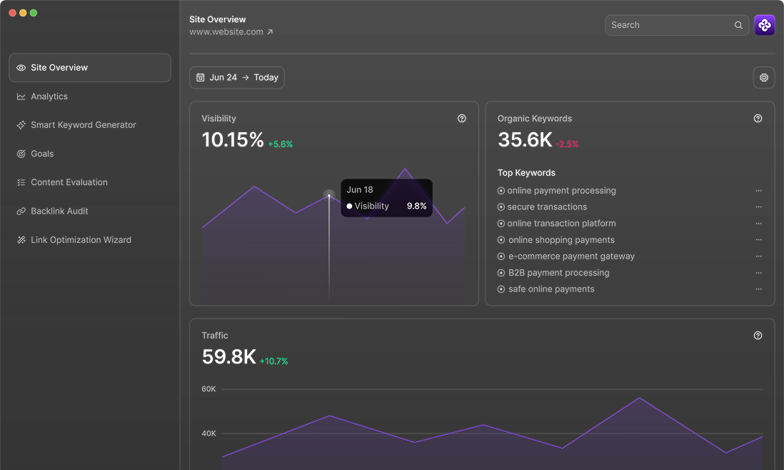Go to Analytics in the sidebar

[x=49, y=96]
